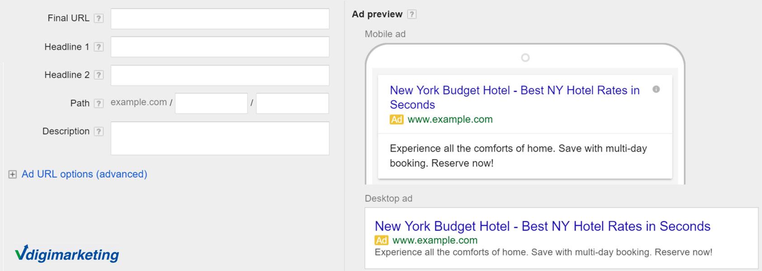Image resolution: width=762 pixels, height=271 pixels.
Task: Click the Description help icon
Action: [x=99, y=131]
